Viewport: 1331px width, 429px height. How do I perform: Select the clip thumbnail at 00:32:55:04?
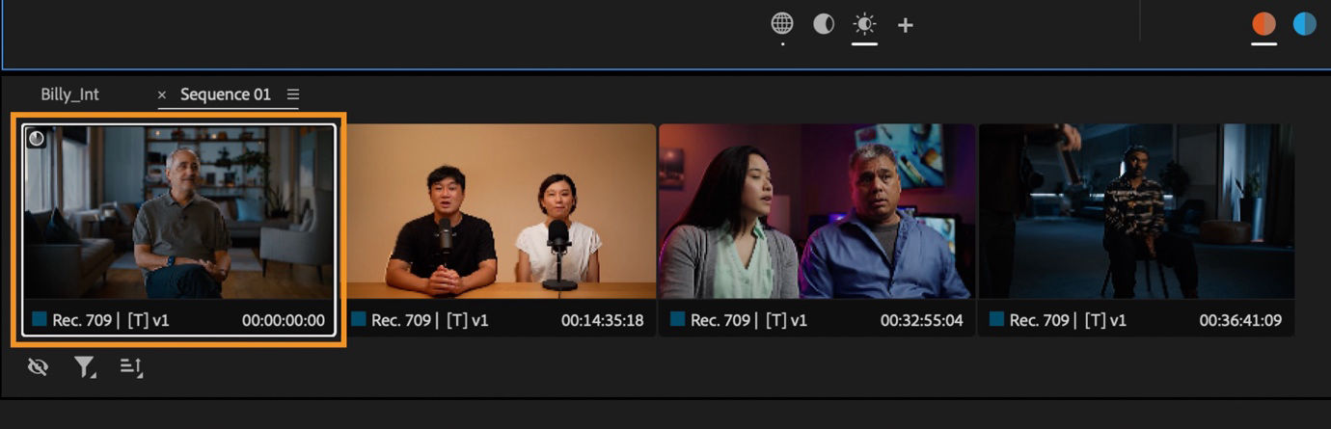[x=816, y=211]
